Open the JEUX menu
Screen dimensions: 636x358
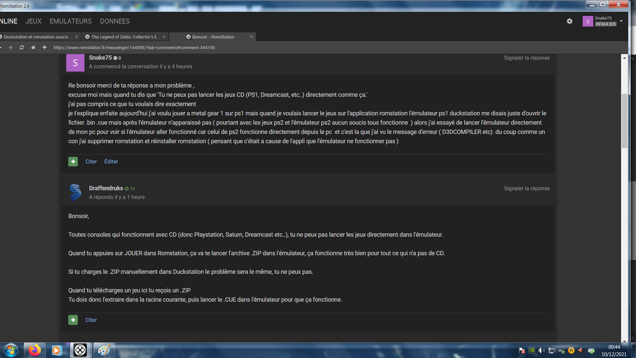[33, 21]
